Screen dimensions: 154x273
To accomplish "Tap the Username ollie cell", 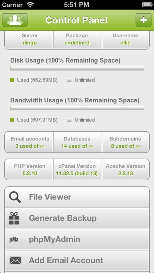I will point(126,40).
